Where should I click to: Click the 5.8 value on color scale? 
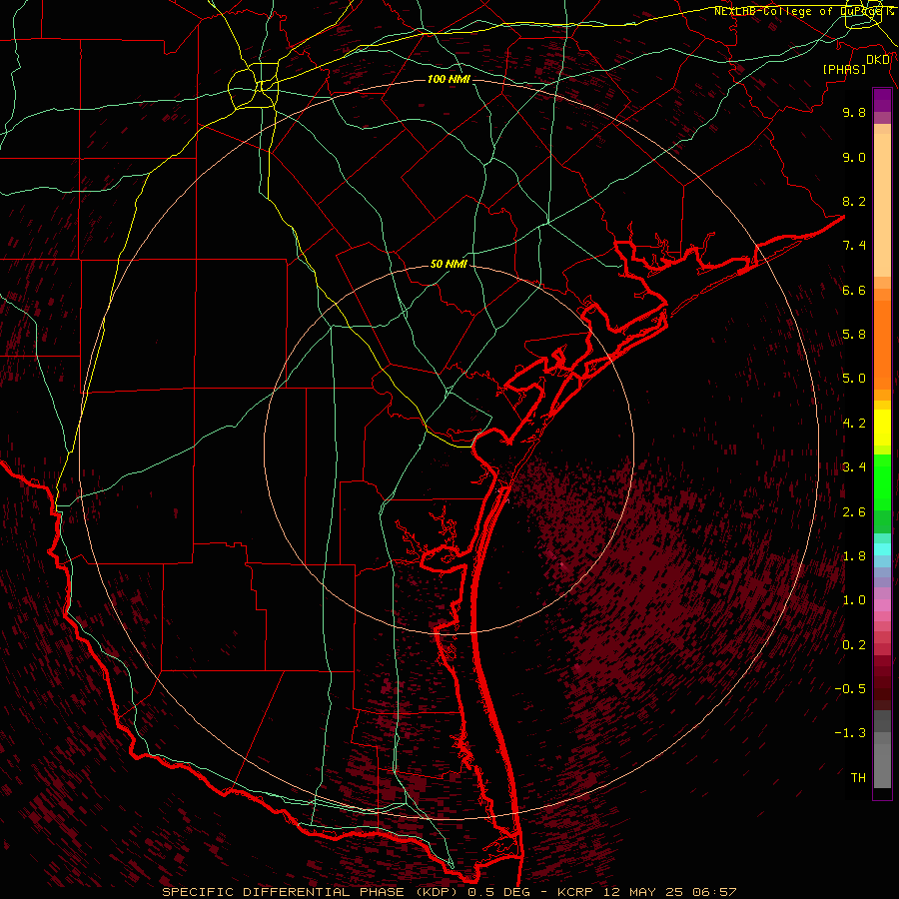pos(854,335)
